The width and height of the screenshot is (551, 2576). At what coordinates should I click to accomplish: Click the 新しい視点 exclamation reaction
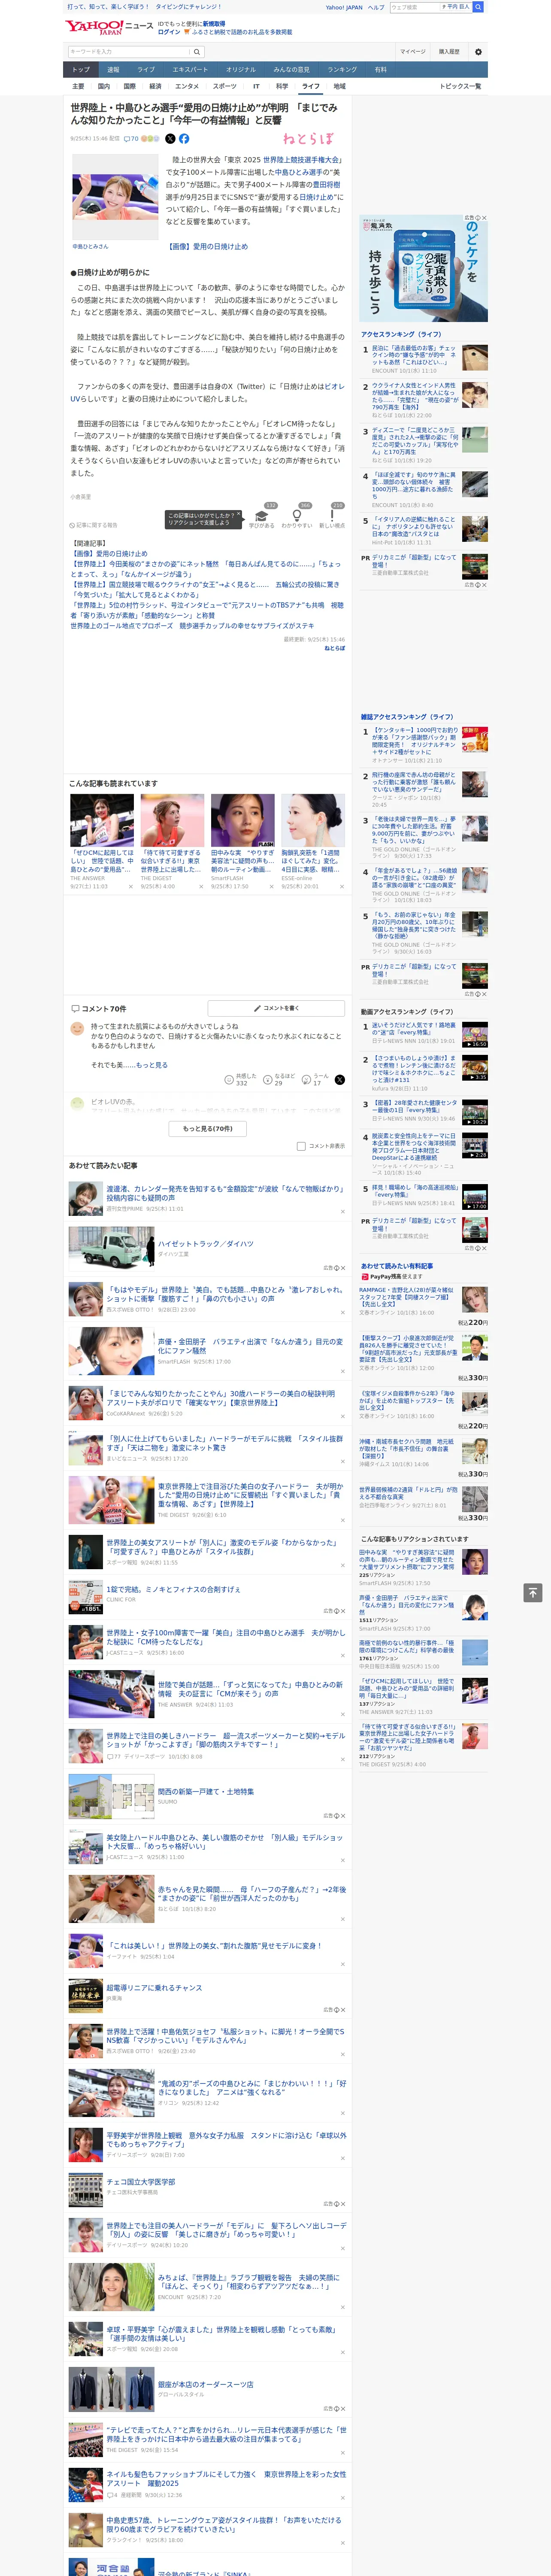point(332,517)
